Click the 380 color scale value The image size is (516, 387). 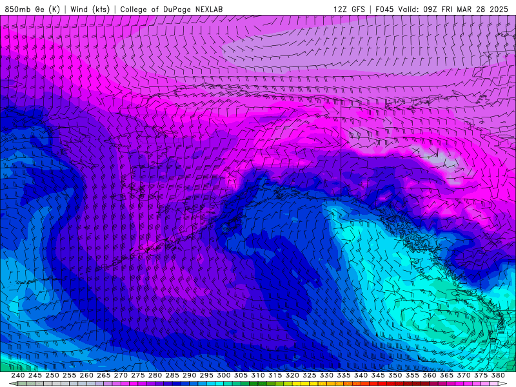[x=498, y=375]
